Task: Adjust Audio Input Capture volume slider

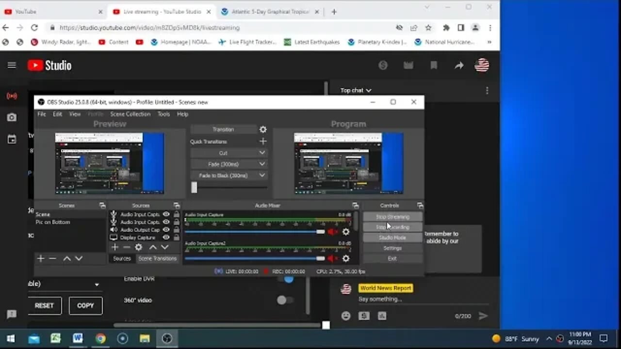Action: click(x=320, y=232)
